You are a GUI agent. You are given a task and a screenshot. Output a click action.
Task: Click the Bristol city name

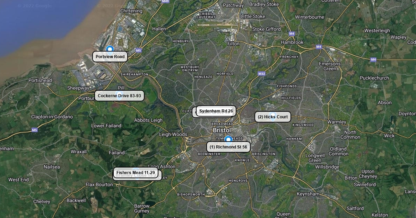coord(222,130)
